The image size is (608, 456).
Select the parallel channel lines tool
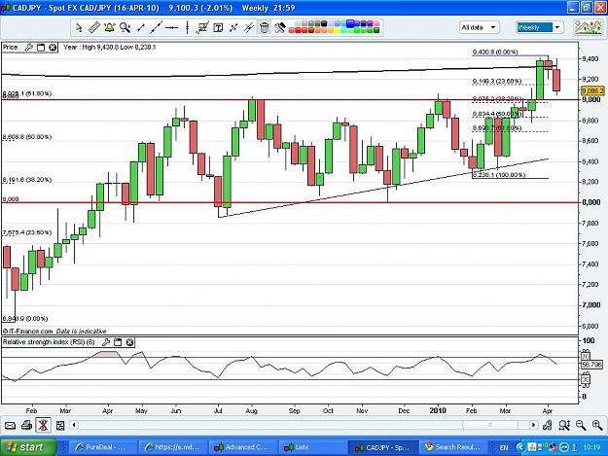[249, 27]
